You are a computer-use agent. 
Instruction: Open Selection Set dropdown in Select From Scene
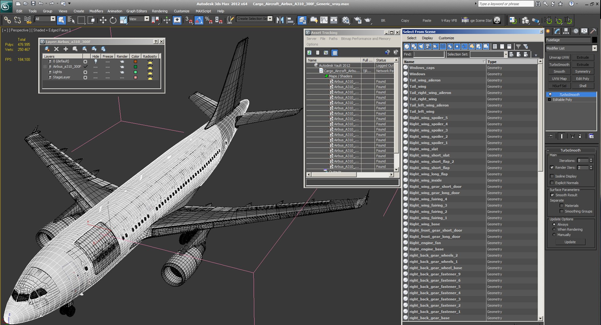click(506, 54)
